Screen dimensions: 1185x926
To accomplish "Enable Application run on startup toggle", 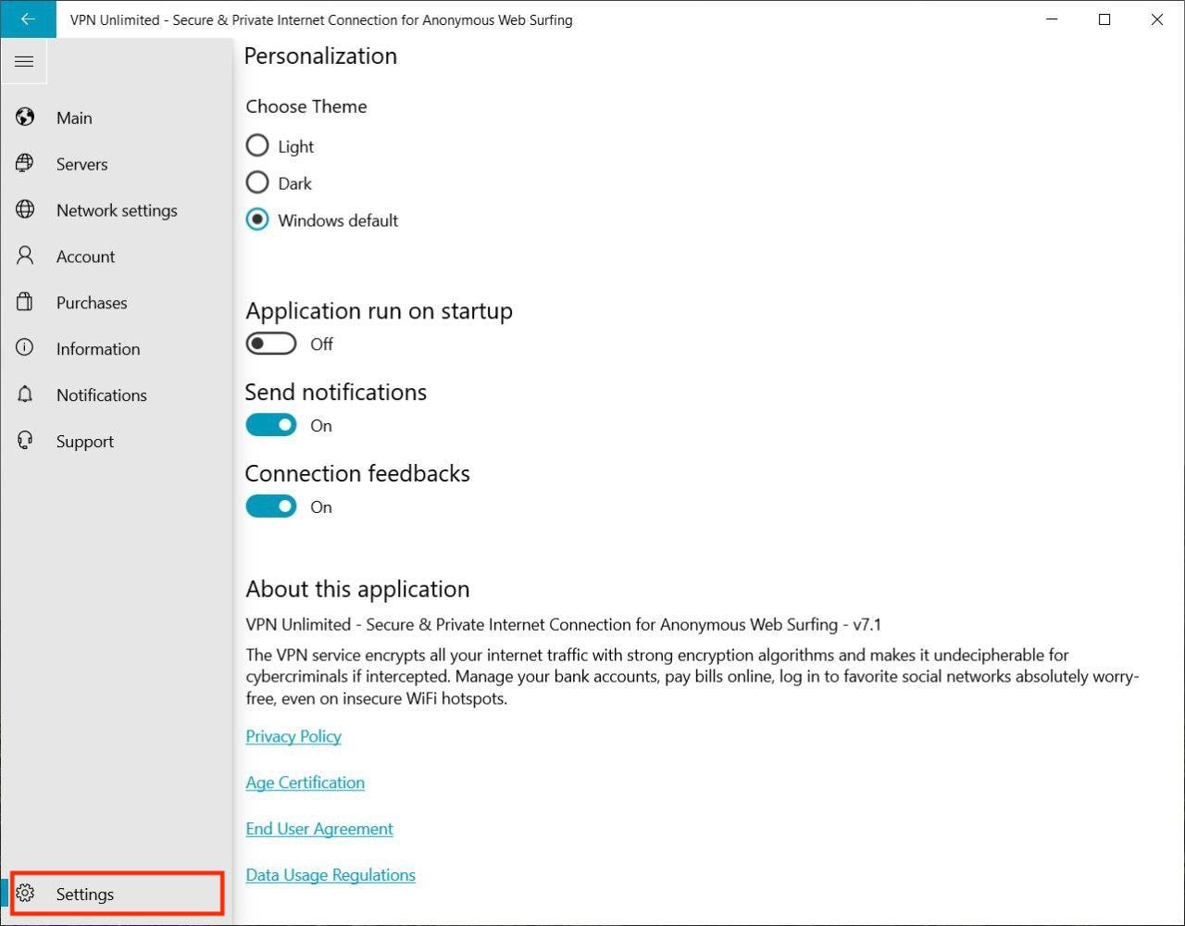I will [x=271, y=344].
